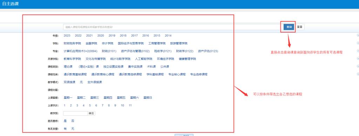Expand the 年级 row using its right-edge arrow icon
Viewport: 359px width, 136px height.
pos(358,35)
